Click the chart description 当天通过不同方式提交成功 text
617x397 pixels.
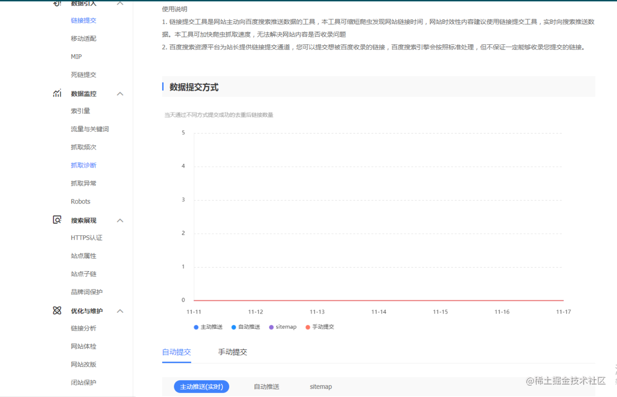click(x=219, y=115)
